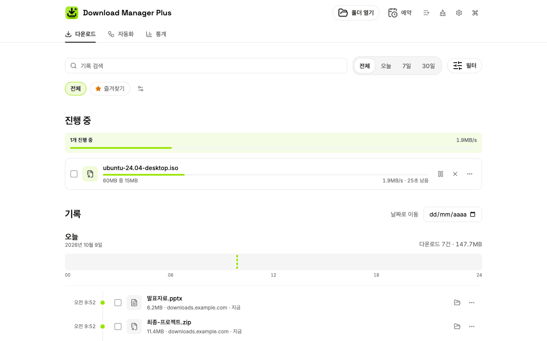The width and height of the screenshot is (547, 341).
Task: Click the 다운로드 7건 · 147.7MB summary
Action: pos(450,244)
